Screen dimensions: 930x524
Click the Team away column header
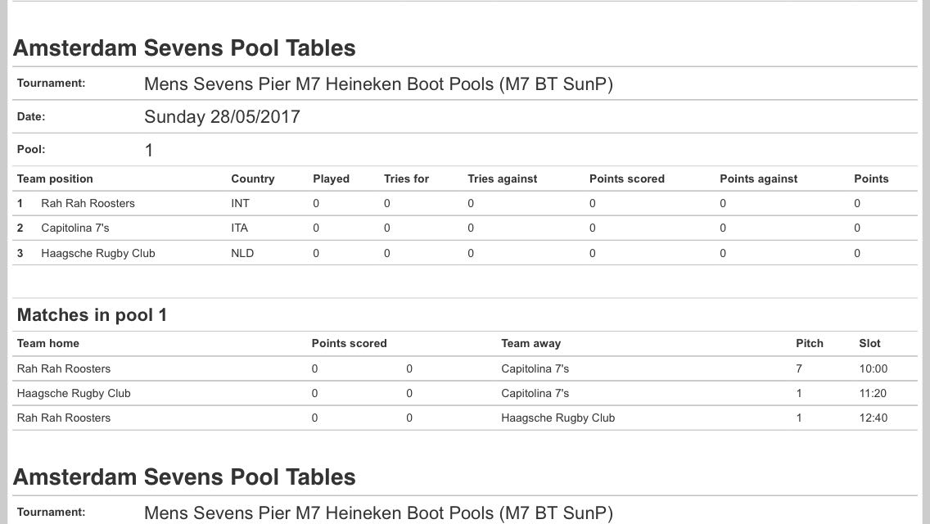click(530, 343)
